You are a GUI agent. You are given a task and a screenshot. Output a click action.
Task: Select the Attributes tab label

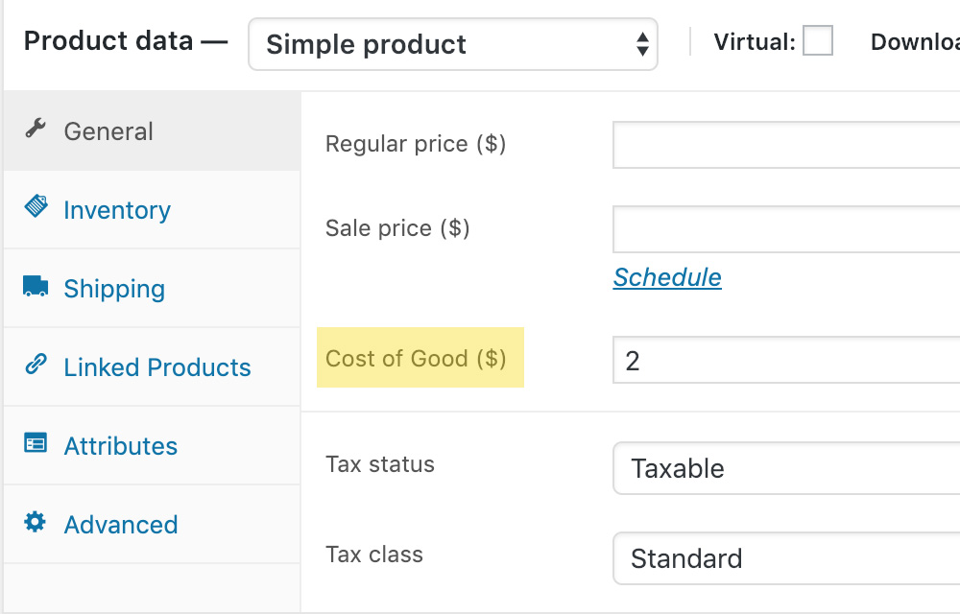121,446
